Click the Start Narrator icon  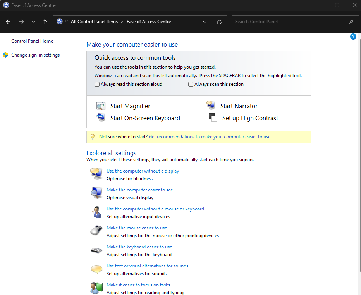211,105
